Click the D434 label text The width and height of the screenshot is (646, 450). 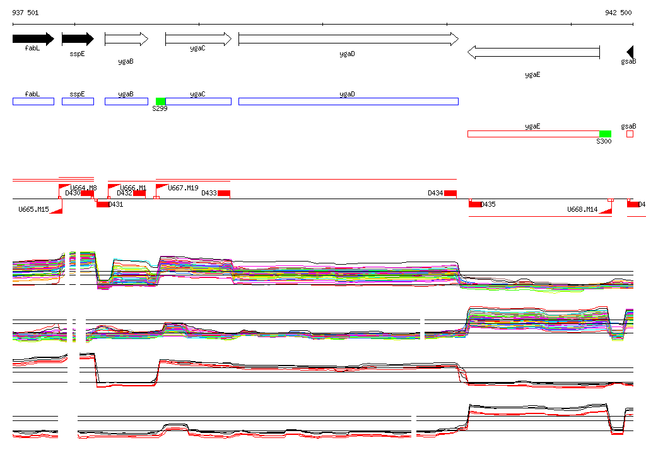click(x=436, y=193)
